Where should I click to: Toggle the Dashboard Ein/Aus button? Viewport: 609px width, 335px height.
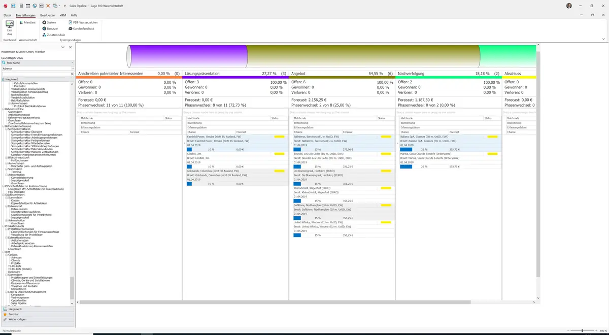[10, 27]
